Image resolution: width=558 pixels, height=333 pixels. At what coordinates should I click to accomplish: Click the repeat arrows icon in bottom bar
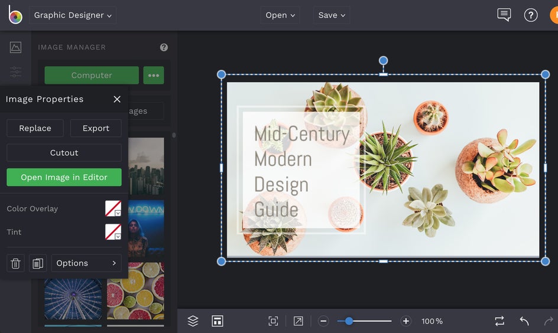[499, 321]
